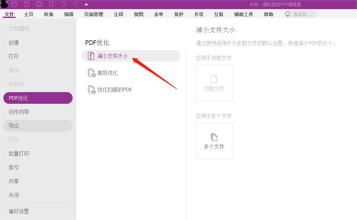Choose 多个文件 for batch optimization
This screenshot has height=220, width=357.
214,141
